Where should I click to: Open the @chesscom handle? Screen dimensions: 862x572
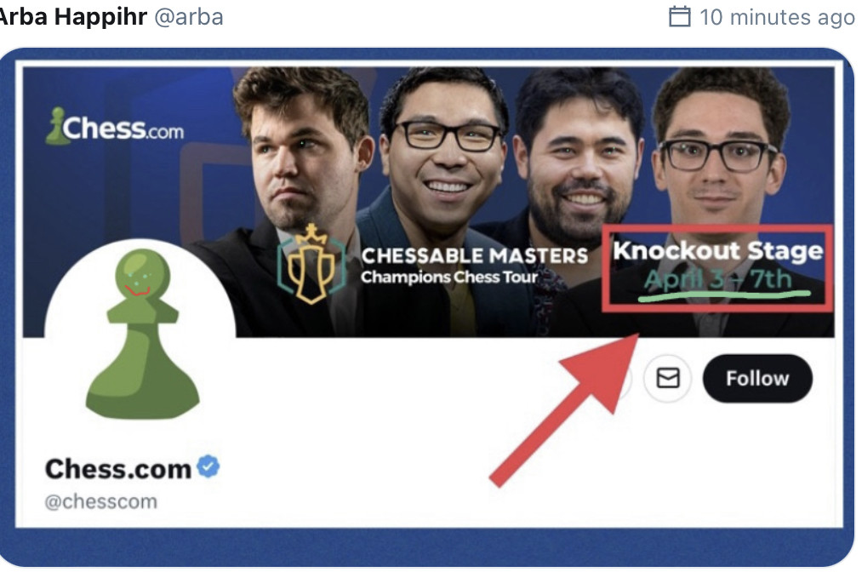pyautogui.click(x=101, y=501)
